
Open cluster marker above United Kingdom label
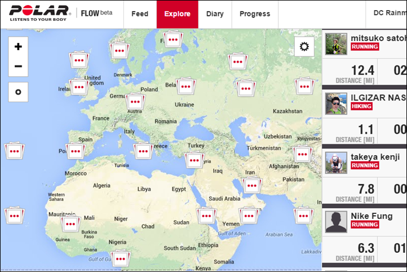click(x=79, y=60)
